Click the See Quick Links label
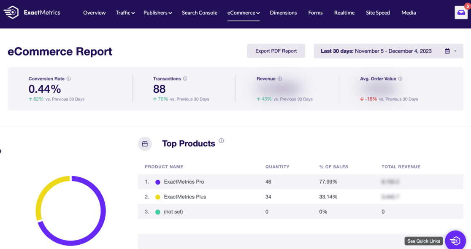 point(424,241)
